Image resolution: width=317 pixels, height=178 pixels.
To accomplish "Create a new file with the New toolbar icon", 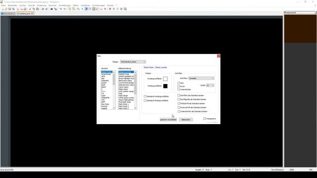I will (x=2, y=9).
